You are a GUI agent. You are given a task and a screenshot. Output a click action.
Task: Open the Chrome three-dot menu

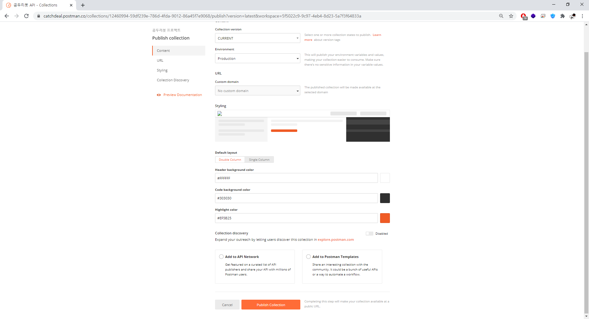pos(582,16)
